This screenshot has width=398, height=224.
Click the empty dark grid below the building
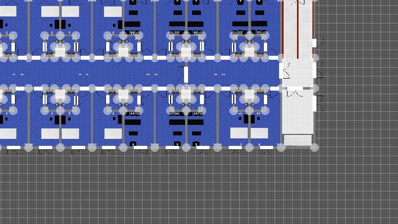coord(199,189)
